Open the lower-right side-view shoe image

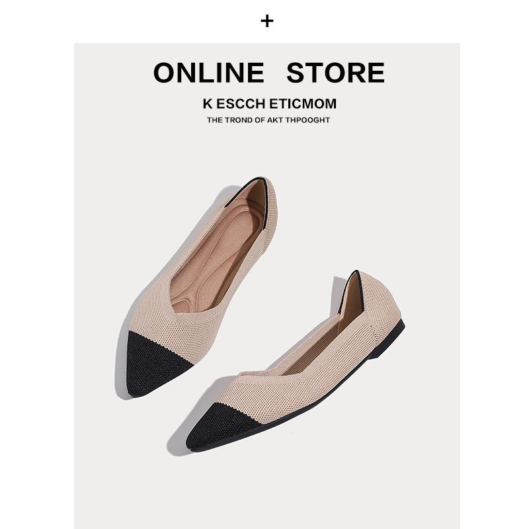pos(296,361)
